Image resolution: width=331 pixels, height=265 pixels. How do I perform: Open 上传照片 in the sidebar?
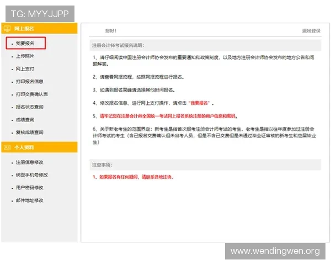pos(25,56)
